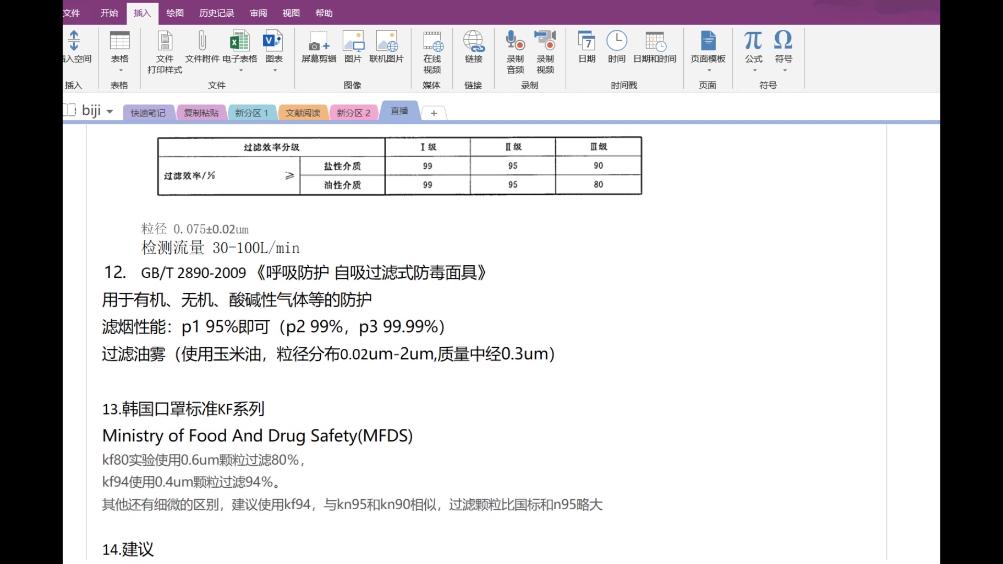Take a screen clipping with 屏幕剪辑
The width and height of the screenshot is (1003, 564).
pos(318,47)
